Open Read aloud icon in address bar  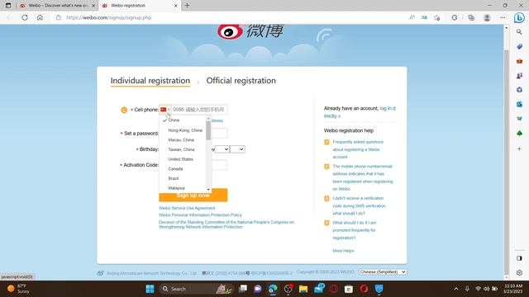[x=412, y=17]
